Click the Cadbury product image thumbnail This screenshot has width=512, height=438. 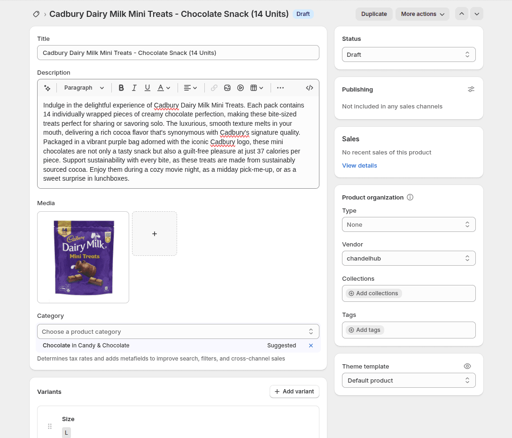83,257
